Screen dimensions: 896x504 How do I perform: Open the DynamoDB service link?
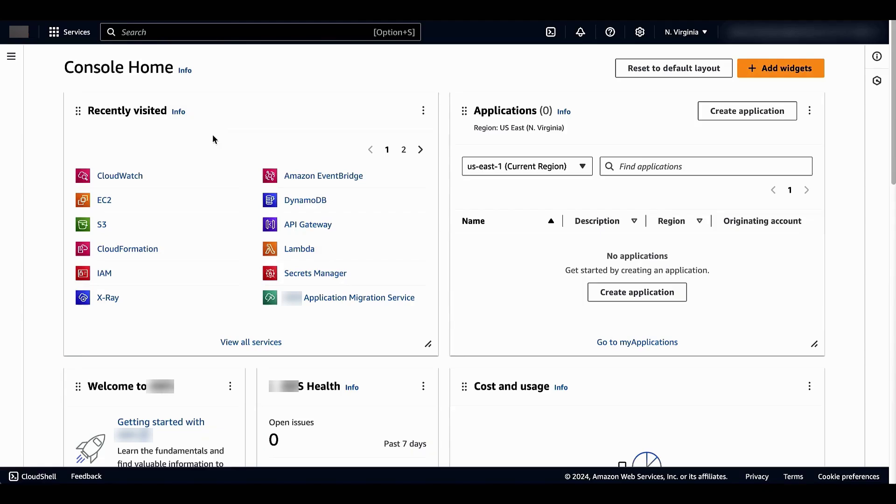pyautogui.click(x=305, y=200)
